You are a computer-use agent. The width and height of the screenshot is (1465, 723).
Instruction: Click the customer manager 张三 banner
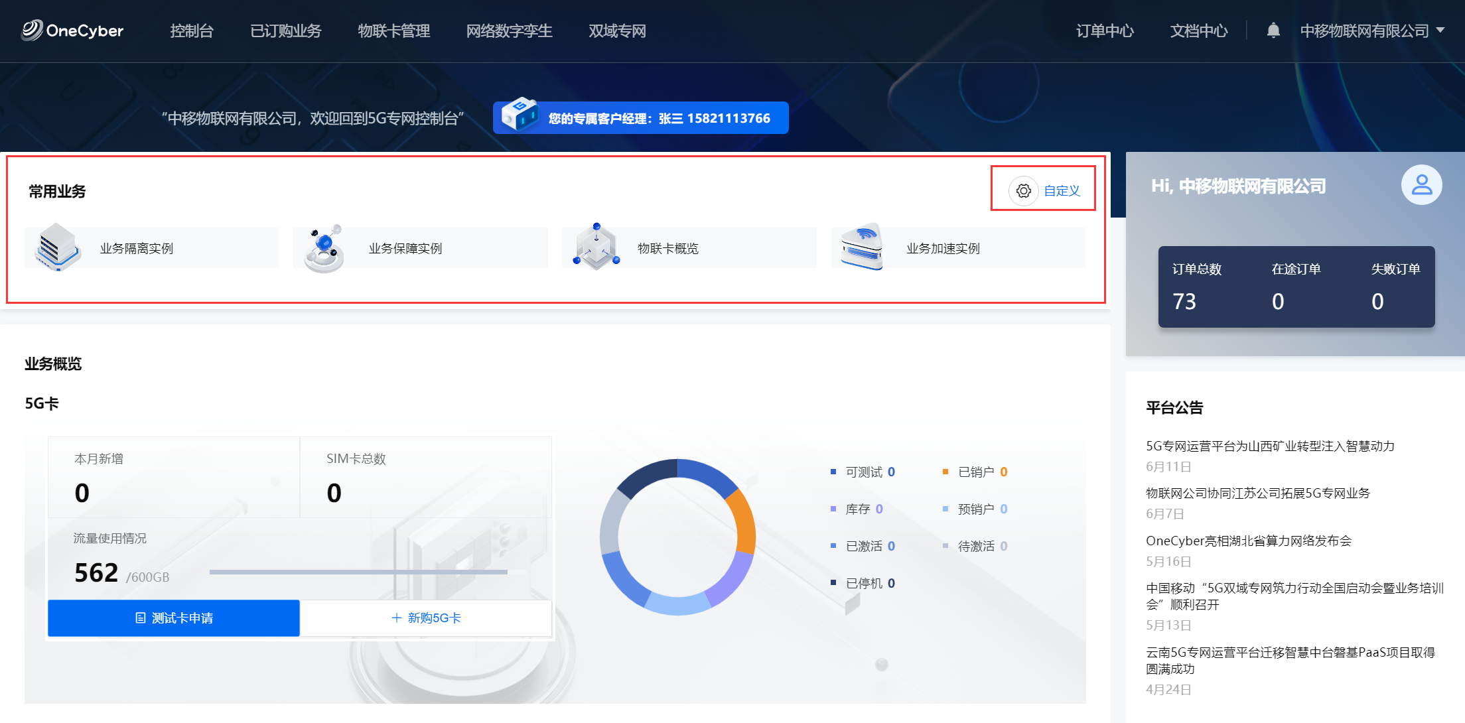point(640,118)
